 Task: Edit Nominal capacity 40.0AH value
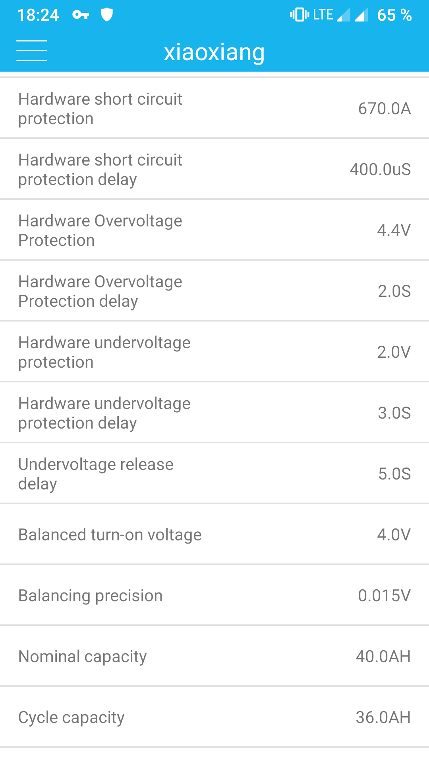(383, 657)
